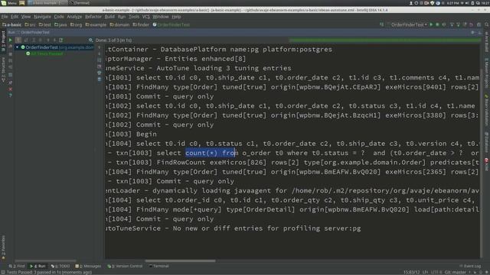The height and width of the screenshot is (275, 490).
Task: Click green test progress bar
Action: click(x=385, y=40)
